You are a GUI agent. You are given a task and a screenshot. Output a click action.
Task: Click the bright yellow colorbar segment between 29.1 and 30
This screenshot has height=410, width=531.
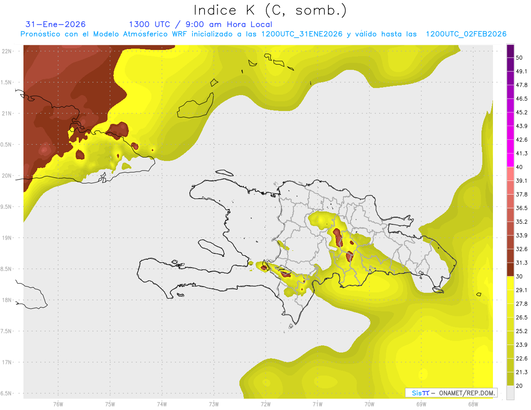[x=510, y=283]
